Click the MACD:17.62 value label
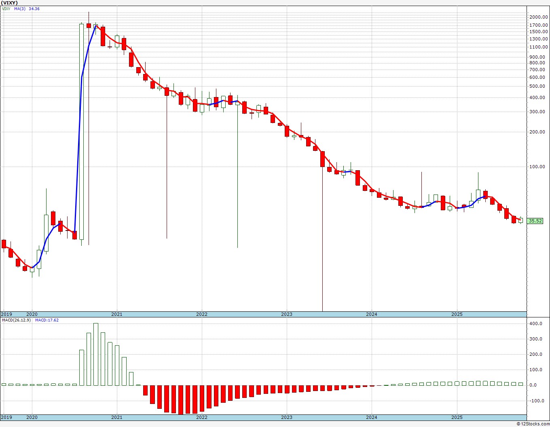Viewport: 550px width, 427px height. (47, 320)
